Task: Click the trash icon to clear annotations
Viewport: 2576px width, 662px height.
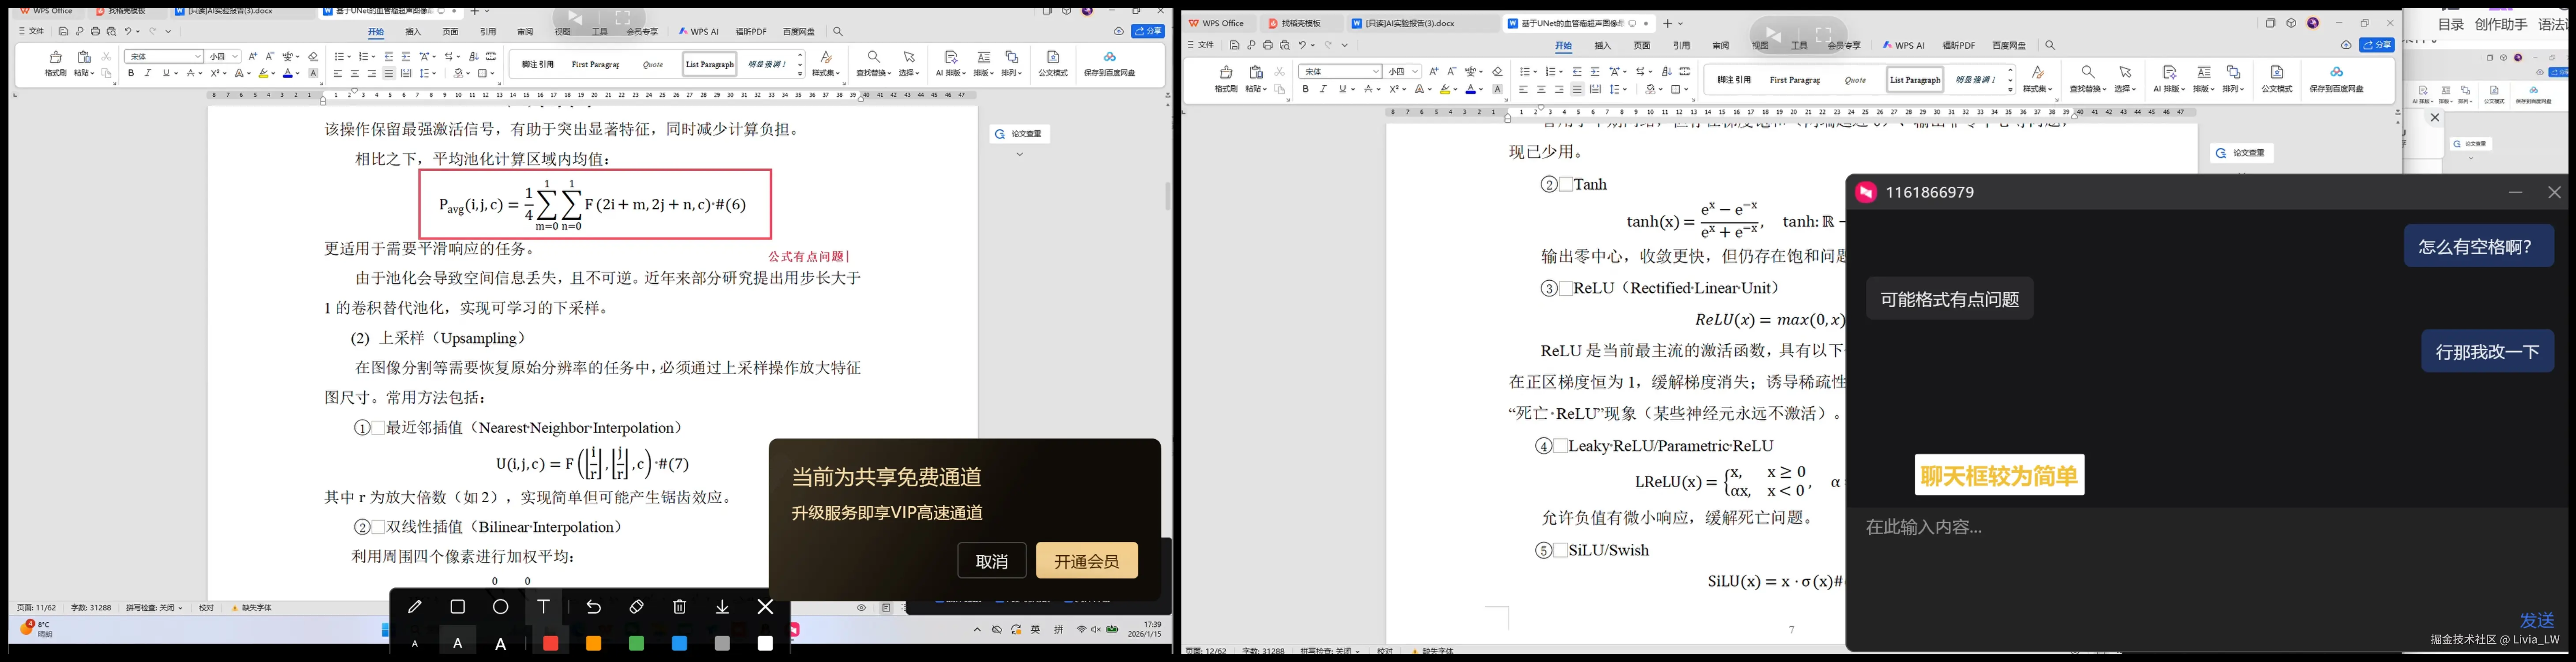Action: point(679,607)
